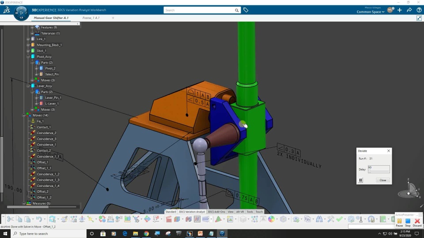Viewport: 424px width, 238px height.
Task: Select Fix_1 move in tree
Action: [40, 122]
